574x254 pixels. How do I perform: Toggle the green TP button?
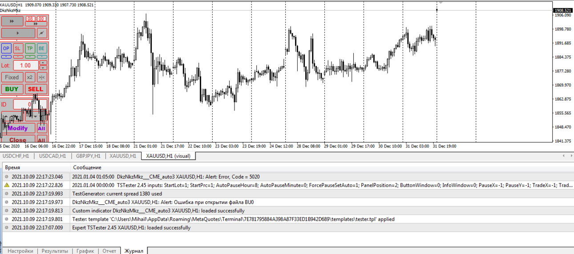(30, 48)
